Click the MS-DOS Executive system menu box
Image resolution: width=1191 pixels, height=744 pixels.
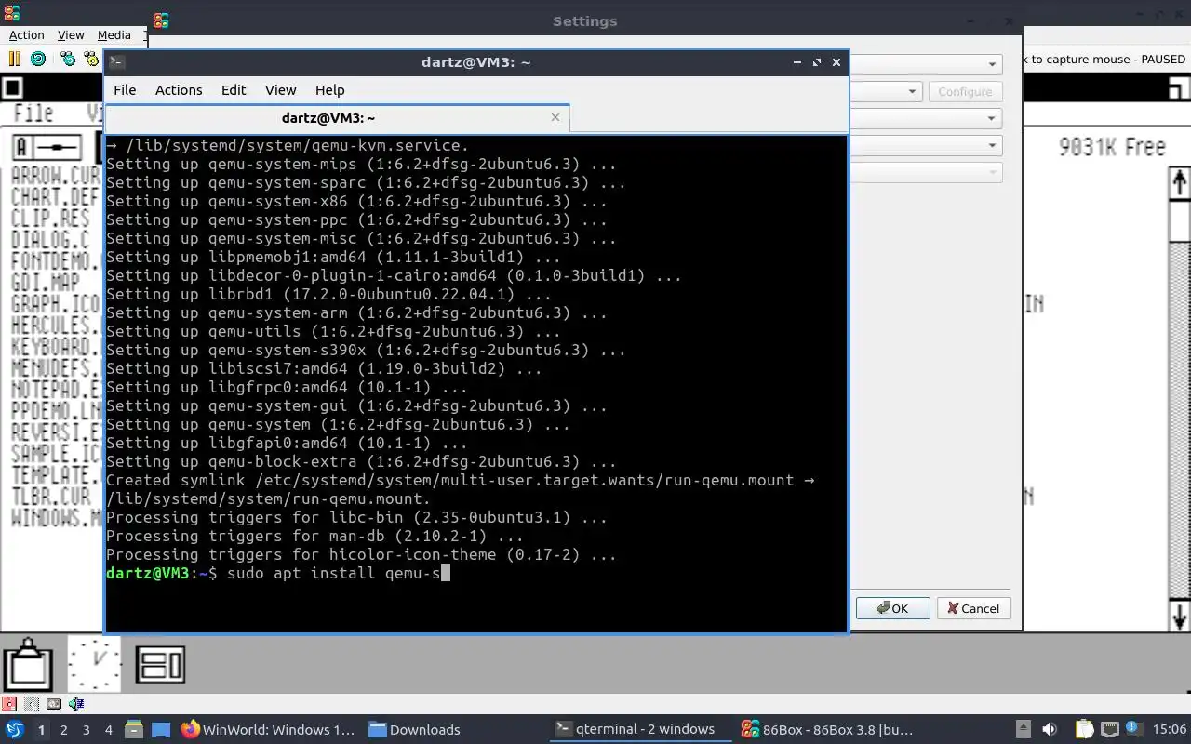tap(12, 88)
